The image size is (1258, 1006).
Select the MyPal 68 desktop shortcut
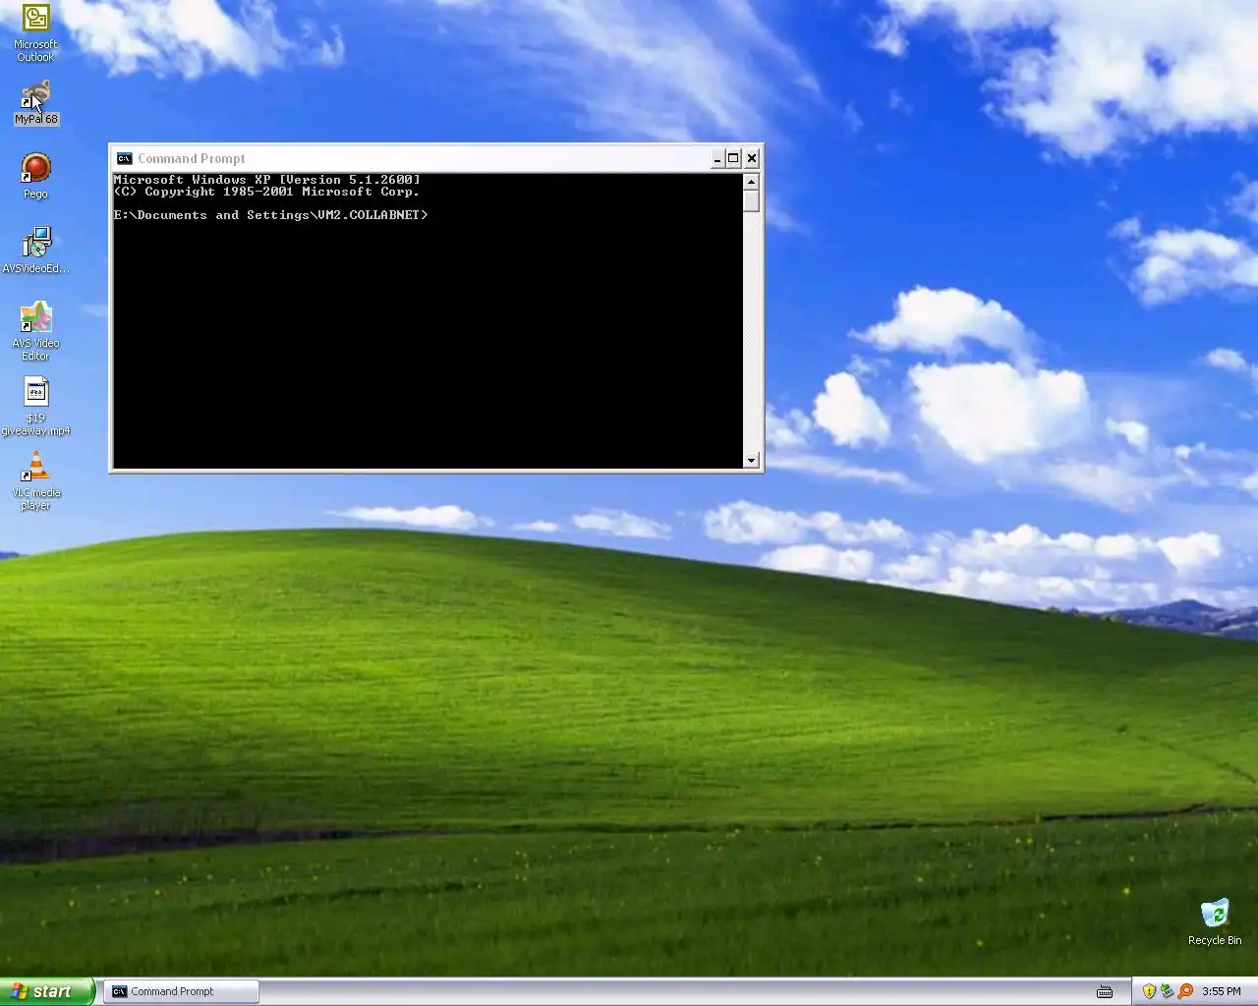tap(36, 103)
